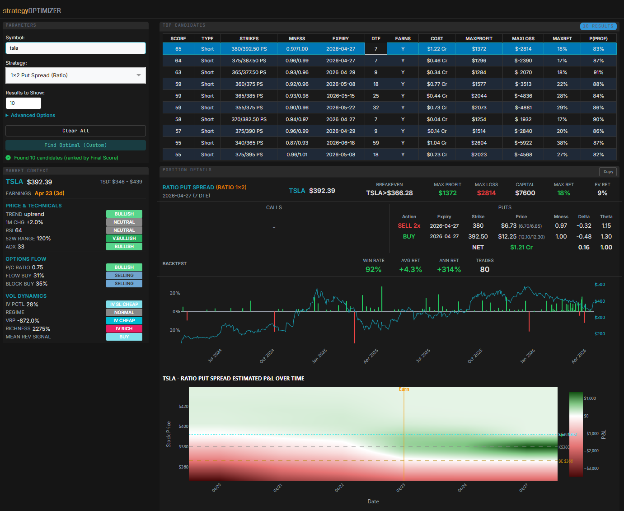This screenshot has height=511, width=624.
Task: Click the Find Optimal (Custom) button
Action: [x=75, y=145]
